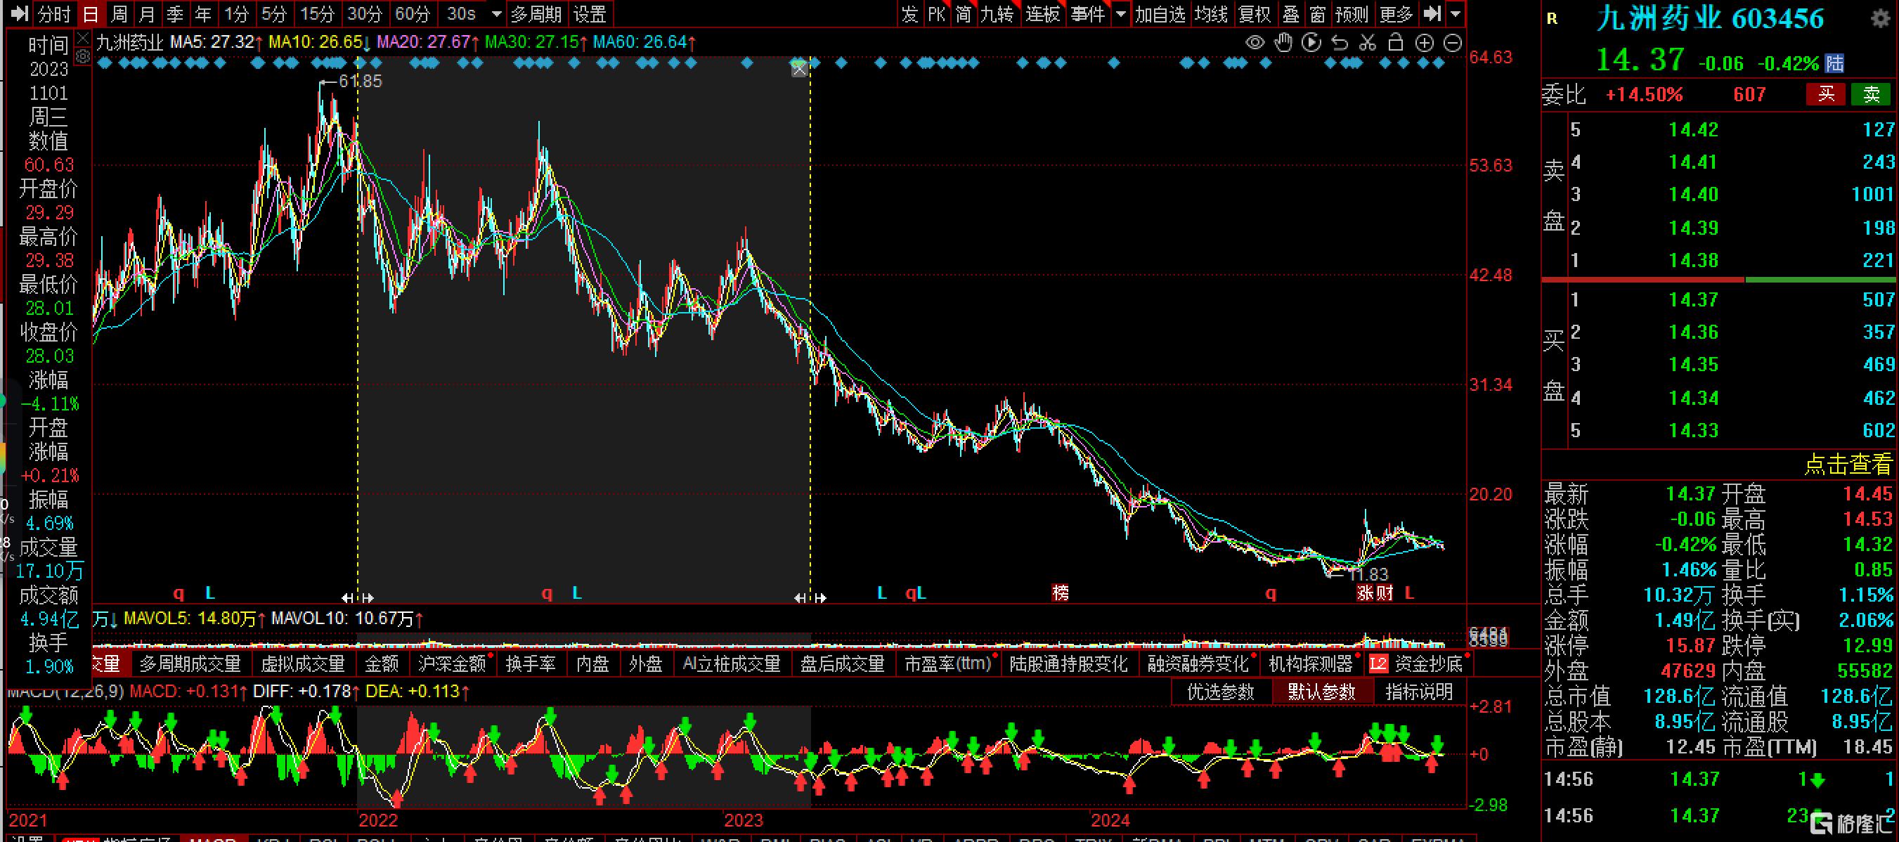Viewport: 1899px width, 842px height.
Task: Click 加自选 to add to watchlist
Action: coord(1160,13)
